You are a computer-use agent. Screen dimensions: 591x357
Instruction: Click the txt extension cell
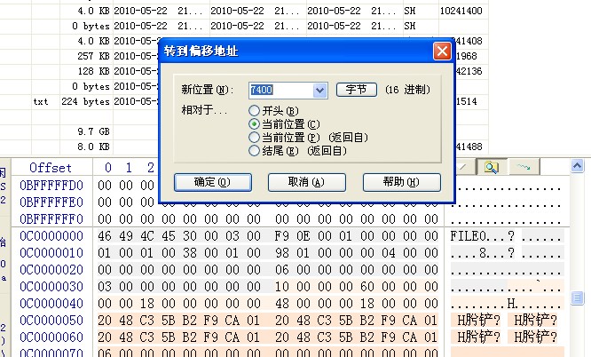point(41,101)
